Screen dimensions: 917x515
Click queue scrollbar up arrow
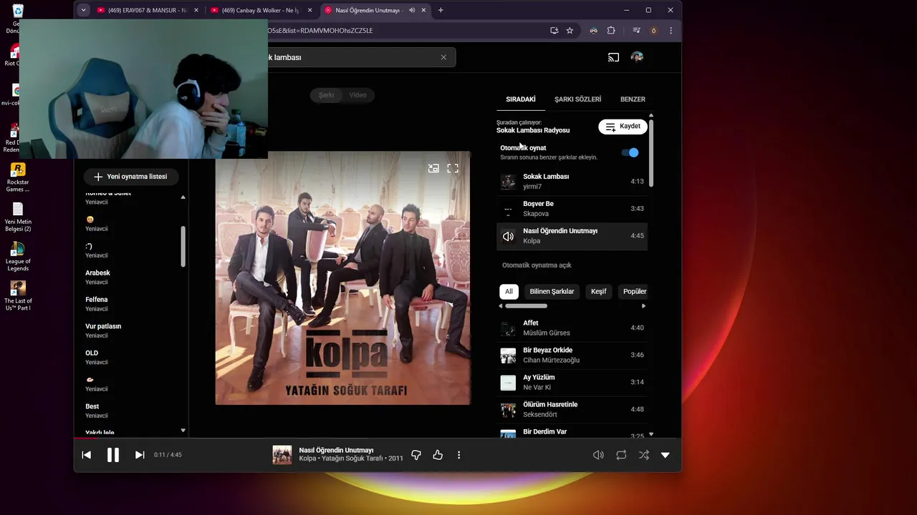pyautogui.click(x=650, y=115)
